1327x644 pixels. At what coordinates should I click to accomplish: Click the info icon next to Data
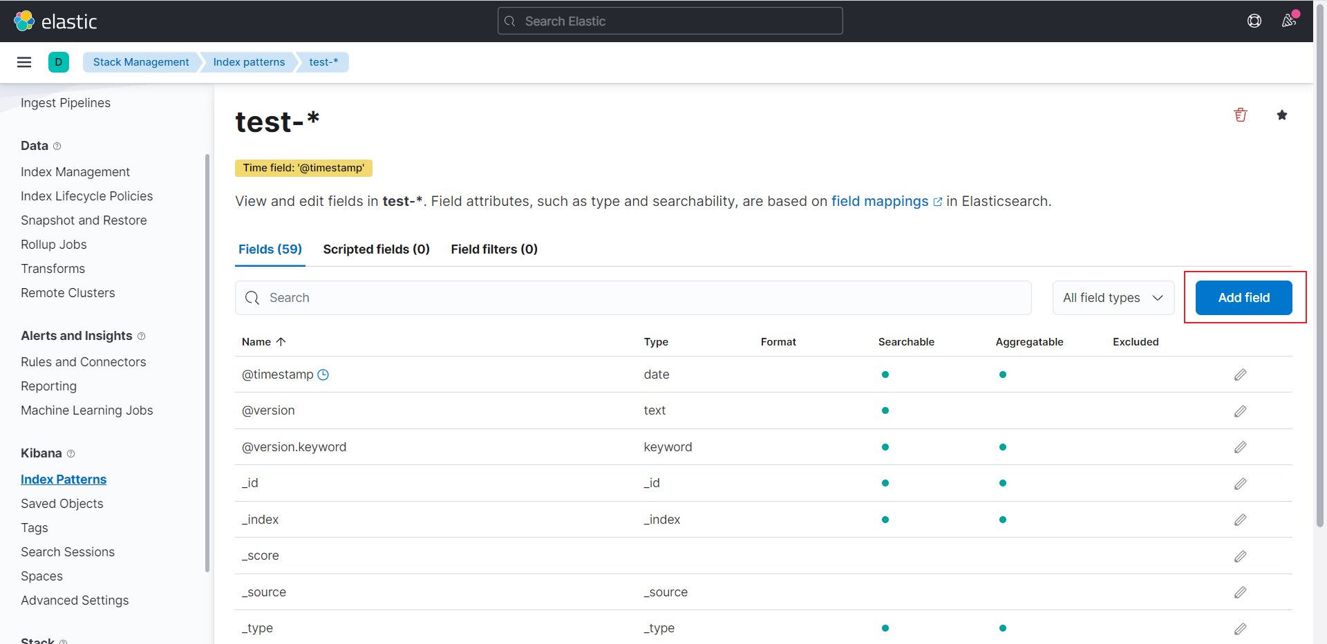(57, 146)
